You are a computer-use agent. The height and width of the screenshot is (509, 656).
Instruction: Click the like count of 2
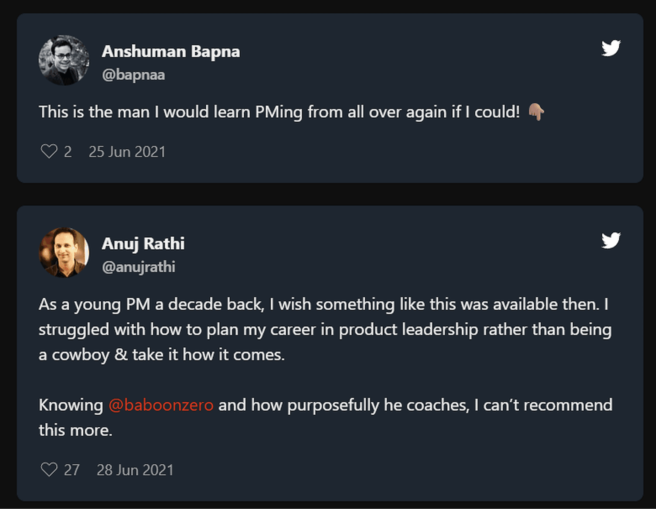point(68,152)
